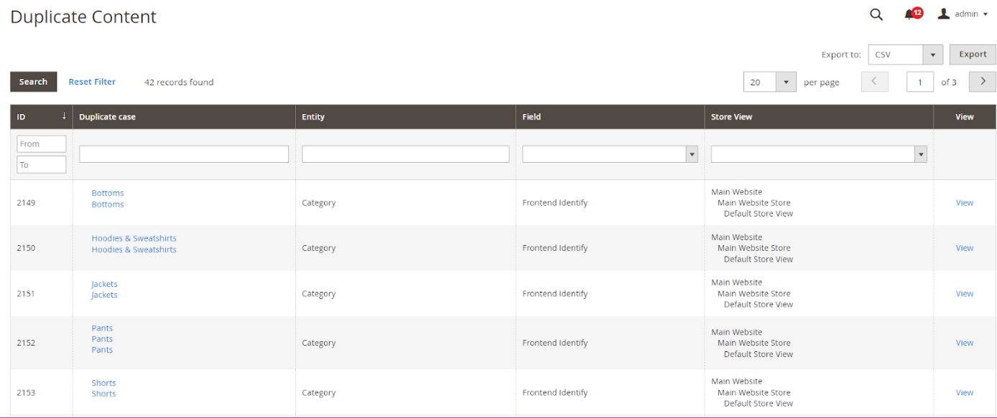This screenshot has width=997, height=418.
Task: Click the Duplicate case filter input
Action: click(184, 154)
